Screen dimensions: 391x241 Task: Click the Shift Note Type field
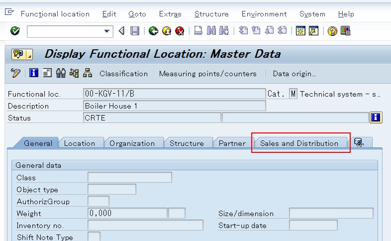(94, 237)
